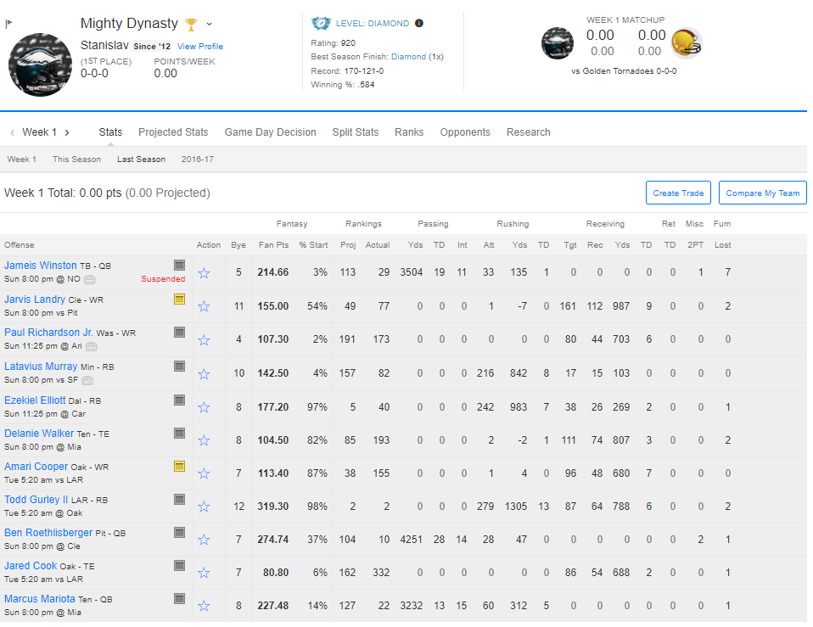Open the note icon for Marcus Mariota
The height and width of the screenshot is (627, 813).
tap(179, 599)
